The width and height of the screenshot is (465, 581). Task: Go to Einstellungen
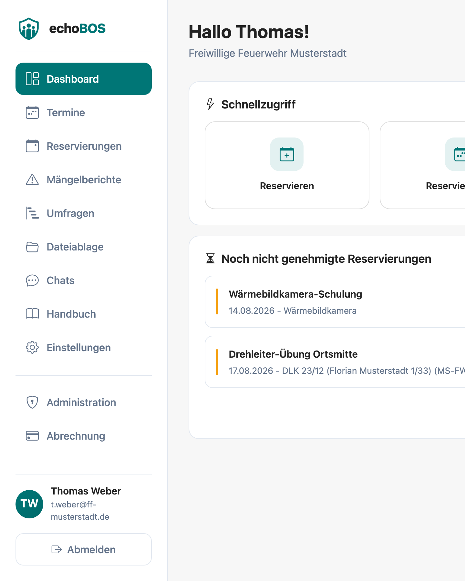84,347
